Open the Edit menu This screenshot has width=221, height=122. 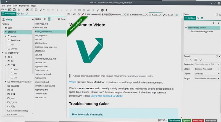point(9,6)
